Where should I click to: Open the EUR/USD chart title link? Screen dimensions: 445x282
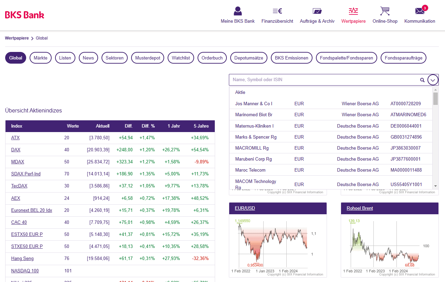click(x=245, y=208)
